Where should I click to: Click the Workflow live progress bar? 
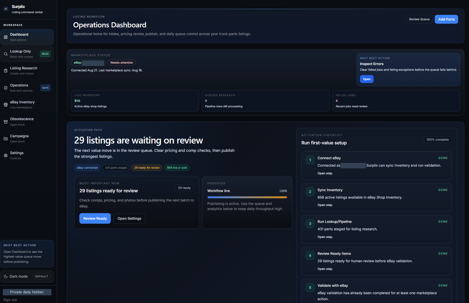247,197
